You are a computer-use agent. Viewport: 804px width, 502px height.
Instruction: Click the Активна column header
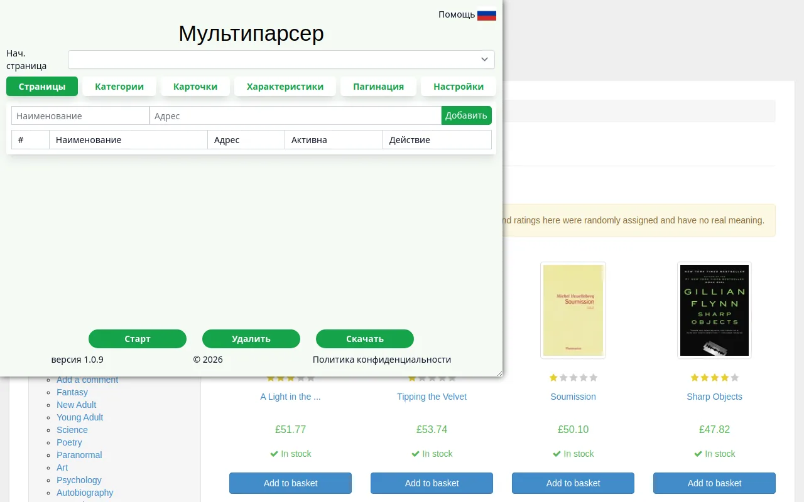[334, 140]
